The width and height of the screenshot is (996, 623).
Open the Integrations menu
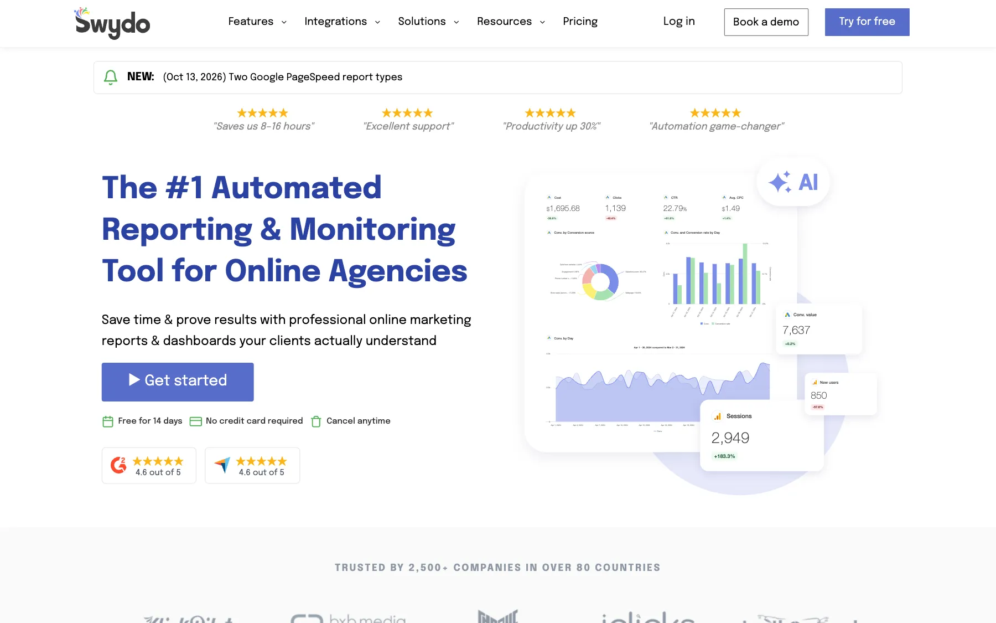pyautogui.click(x=335, y=22)
